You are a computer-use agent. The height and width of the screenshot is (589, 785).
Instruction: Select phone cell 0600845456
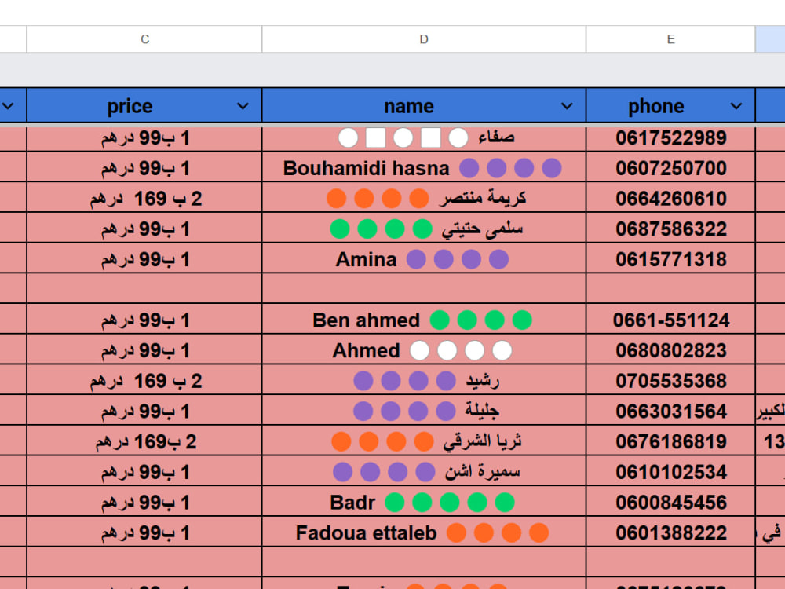671,502
